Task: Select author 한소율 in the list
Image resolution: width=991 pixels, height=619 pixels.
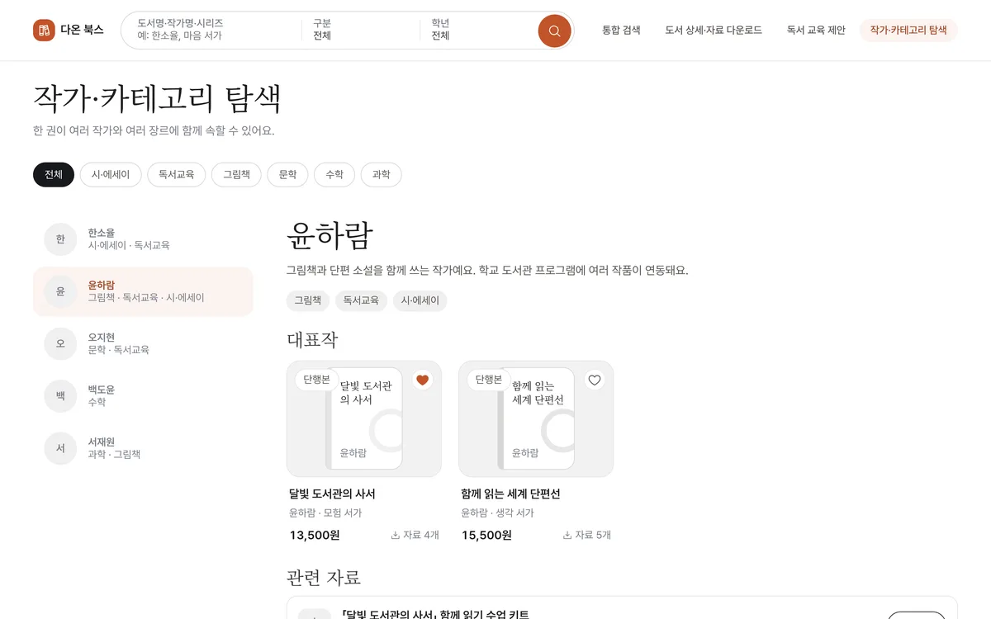Action: coord(143,239)
